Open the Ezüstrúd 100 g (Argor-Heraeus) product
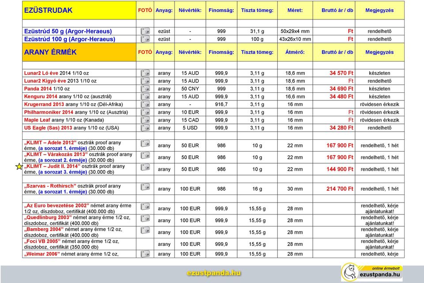 (69, 39)
